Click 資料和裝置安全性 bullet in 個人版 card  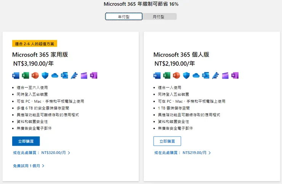pyautogui.click(x=173, y=122)
